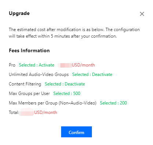Click the Pro plan label
153x145 pixels.
(12, 65)
